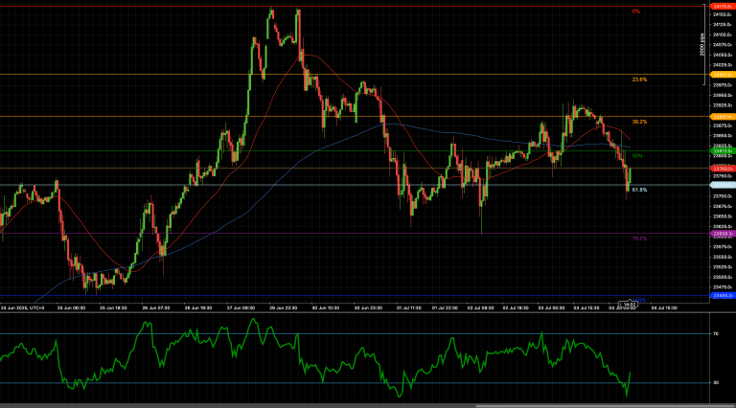Select the red 23769.0 current price tag
The width and height of the screenshot is (736, 408).
pos(722,169)
